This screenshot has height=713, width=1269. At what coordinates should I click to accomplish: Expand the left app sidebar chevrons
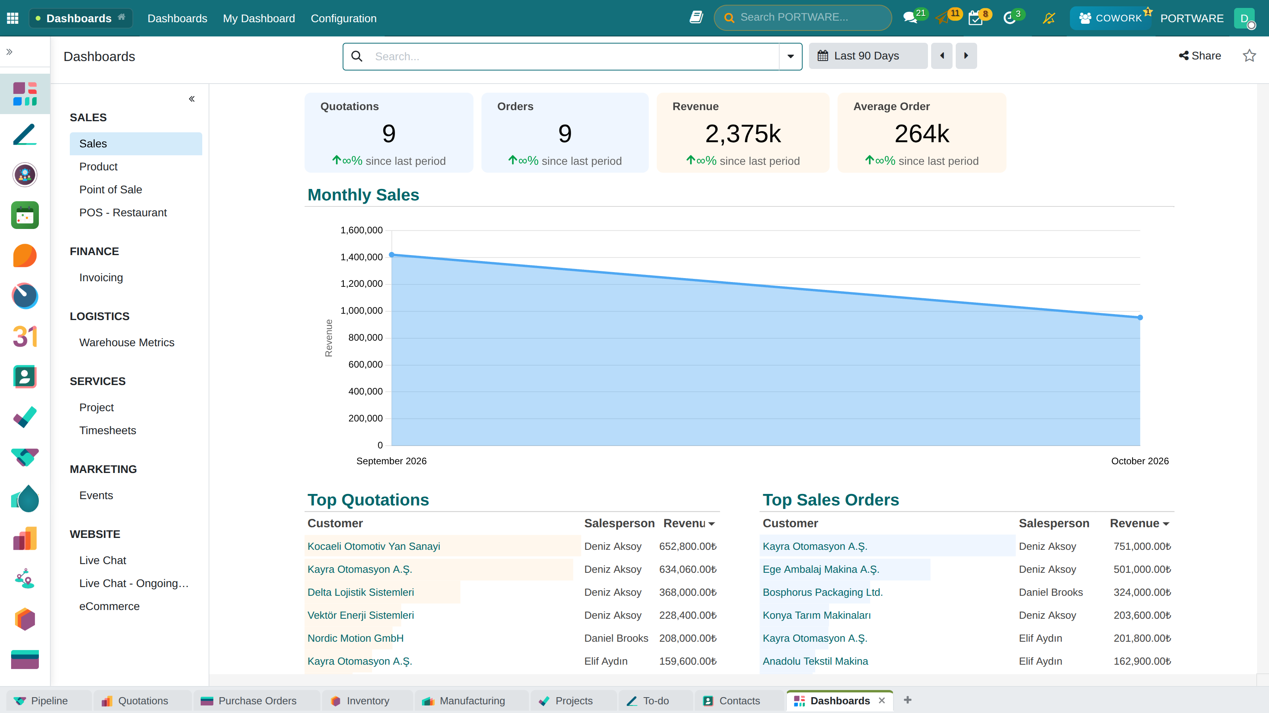click(9, 51)
